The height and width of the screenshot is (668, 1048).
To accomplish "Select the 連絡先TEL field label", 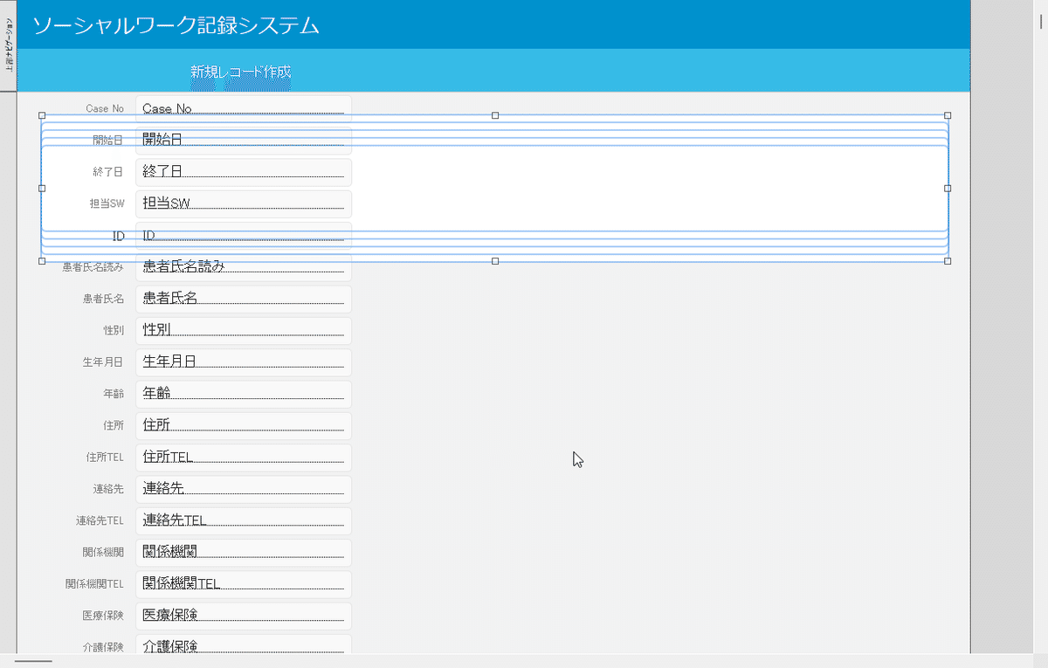I will click(x=100, y=520).
